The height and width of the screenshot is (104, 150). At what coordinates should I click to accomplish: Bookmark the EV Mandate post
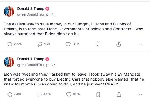coord(98,94)
